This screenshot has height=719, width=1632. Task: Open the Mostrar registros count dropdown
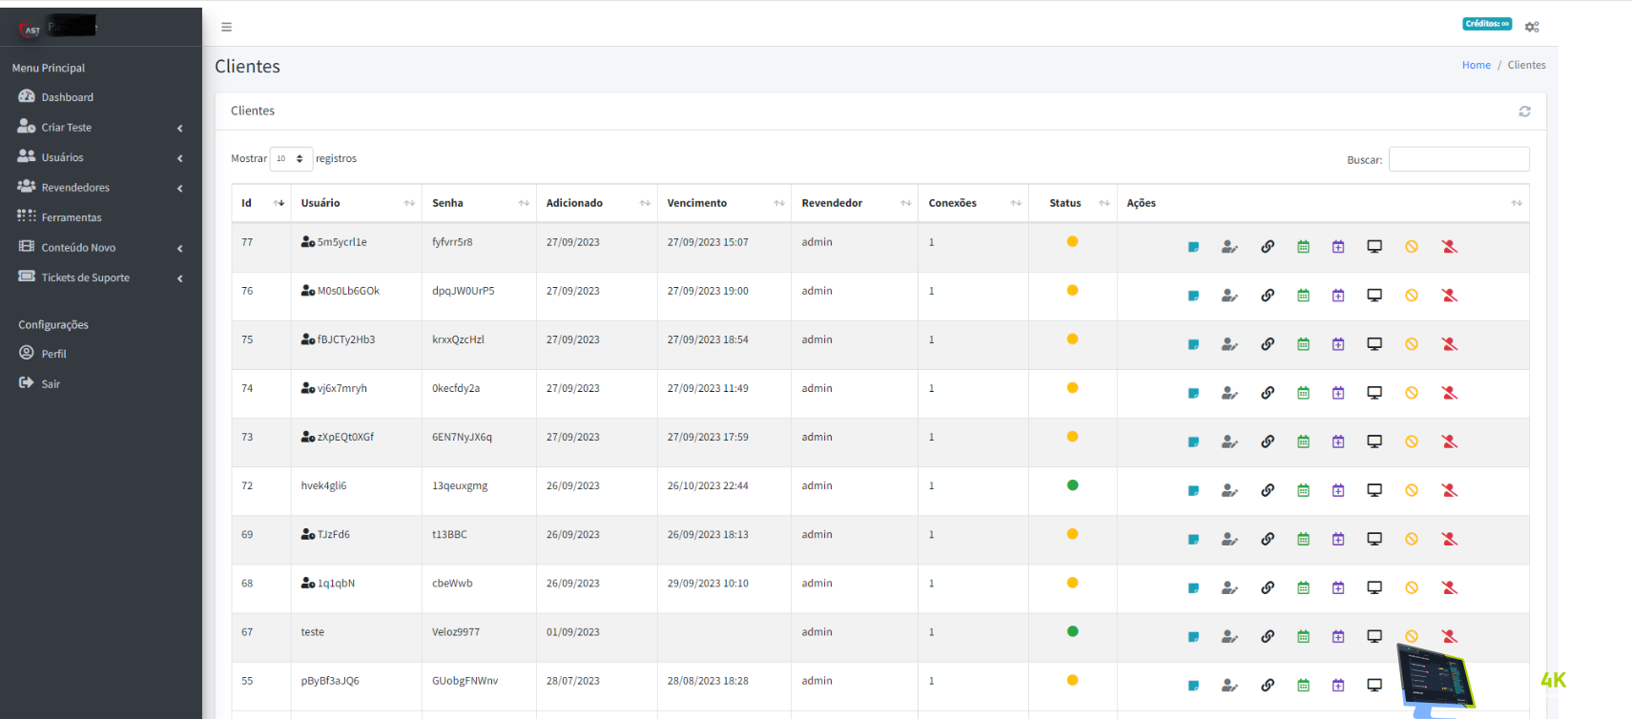291,159
